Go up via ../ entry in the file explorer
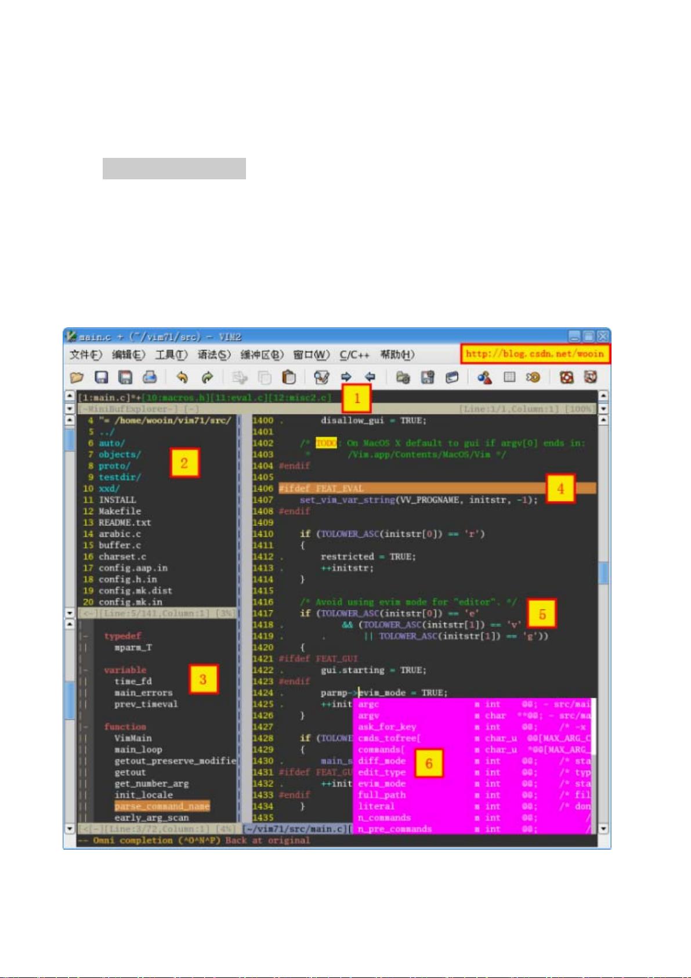 (107, 432)
